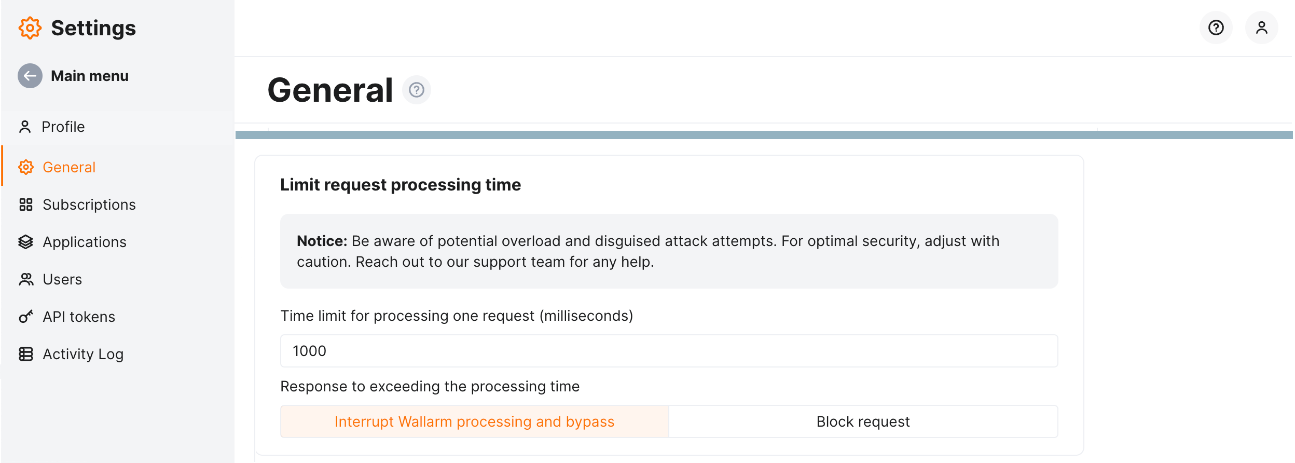
Task: Open Activity Log via its table icon
Action: click(x=25, y=354)
